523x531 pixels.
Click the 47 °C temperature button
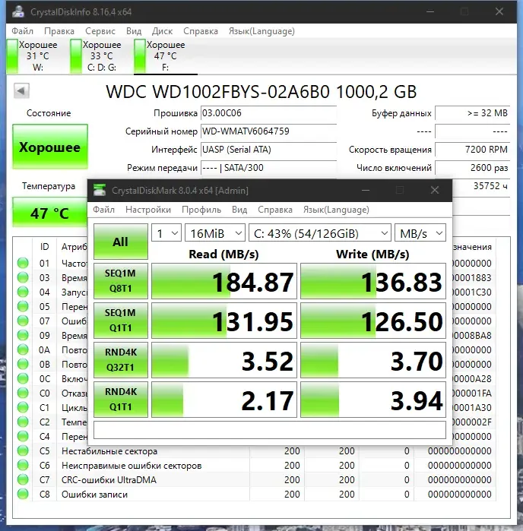[x=50, y=213]
